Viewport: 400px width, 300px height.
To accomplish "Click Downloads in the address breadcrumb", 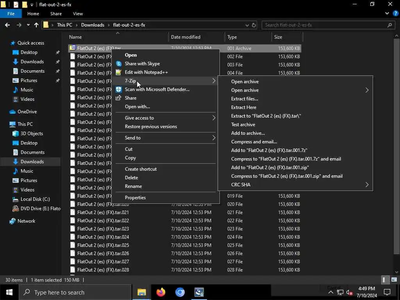I will pyautogui.click(x=93, y=25).
